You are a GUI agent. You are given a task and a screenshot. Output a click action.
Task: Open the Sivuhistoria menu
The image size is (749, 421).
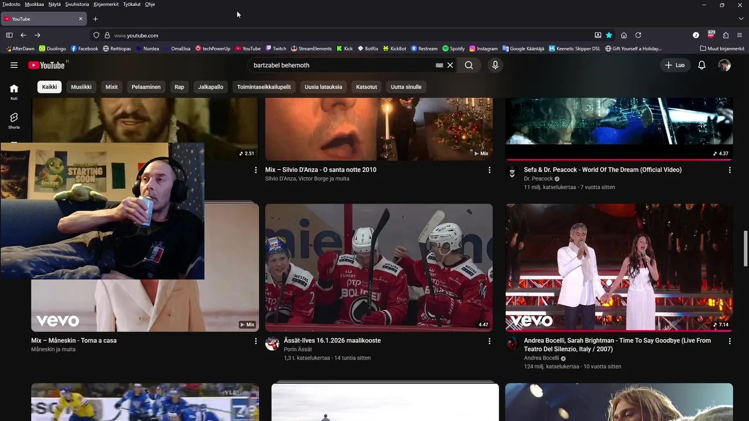click(77, 4)
